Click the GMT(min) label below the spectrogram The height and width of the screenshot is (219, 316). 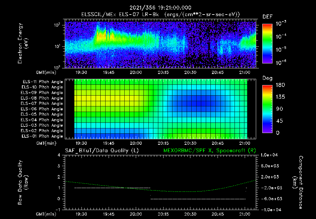pyautogui.click(x=46, y=72)
